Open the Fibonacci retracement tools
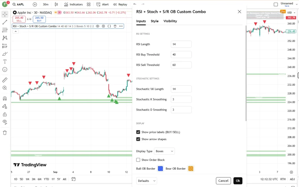The width and height of the screenshot is (299, 187). [x=5, y=30]
